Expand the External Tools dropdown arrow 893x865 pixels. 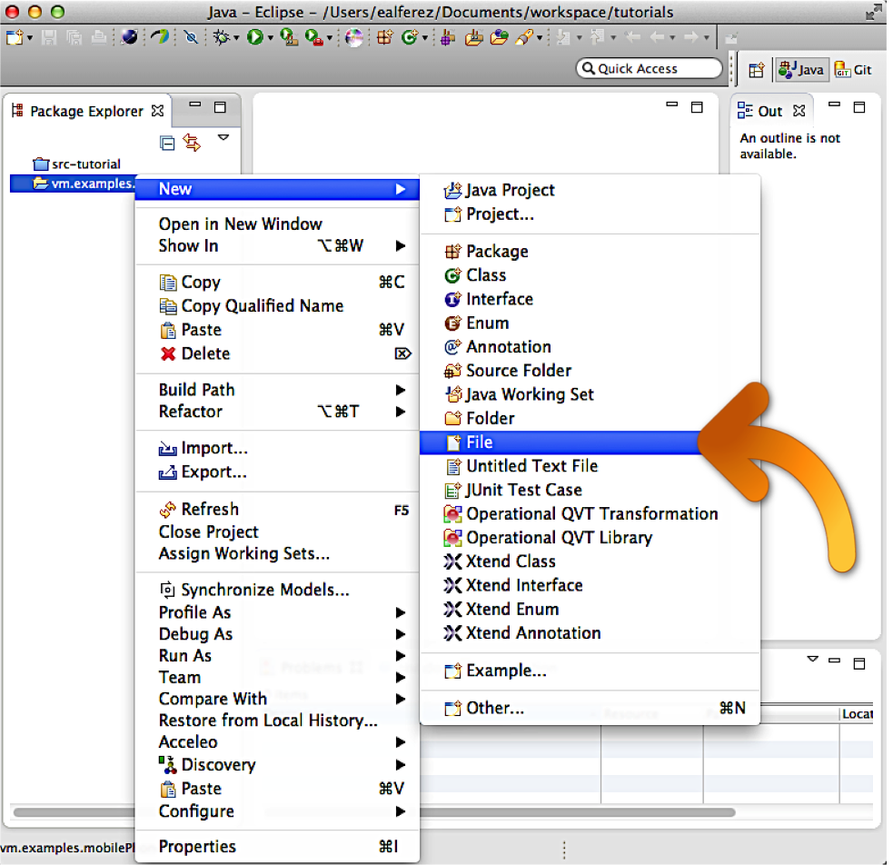click(x=329, y=38)
